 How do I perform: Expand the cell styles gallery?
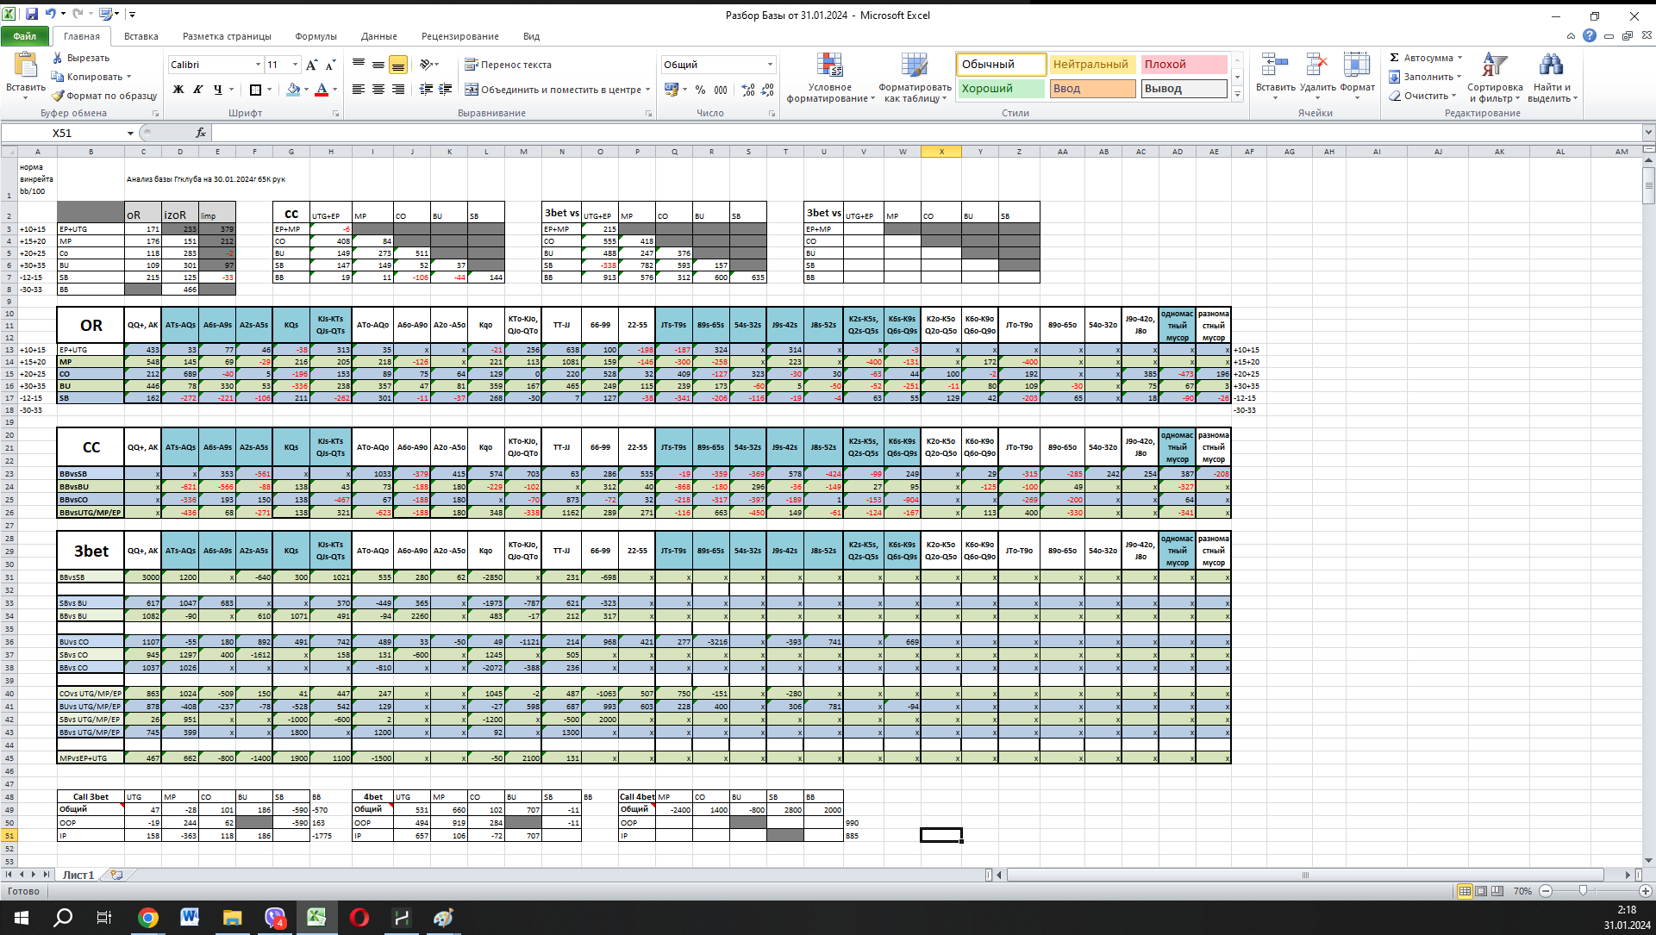tap(1237, 94)
